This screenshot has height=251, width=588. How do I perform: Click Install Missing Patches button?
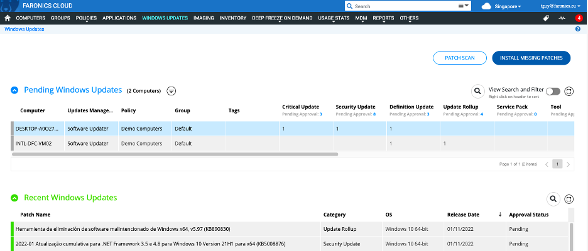(531, 58)
